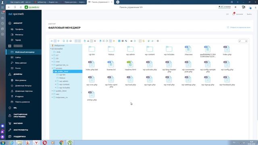Viewport: 258px width, 145px height.
Task: Select the readme.html file icon
Action: [x=130, y=64]
